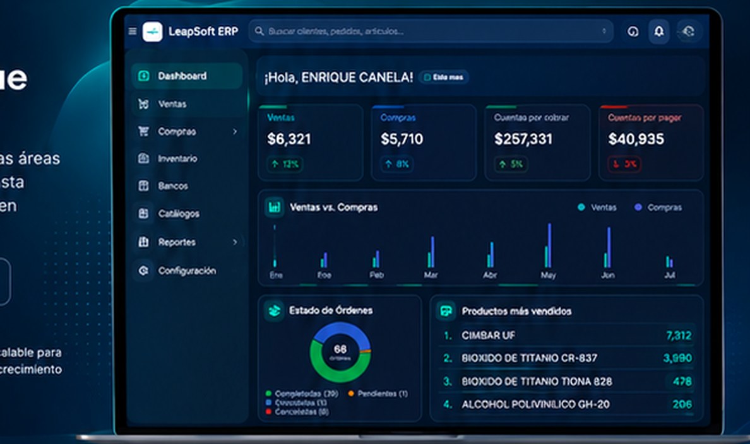The width and height of the screenshot is (750, 444).
Task: Open the search field dropdown arrows
Action: pyautogui.click(x=604, y=31)
